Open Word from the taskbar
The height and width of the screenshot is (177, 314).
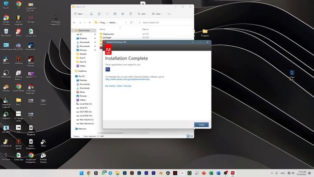(218, 173)
